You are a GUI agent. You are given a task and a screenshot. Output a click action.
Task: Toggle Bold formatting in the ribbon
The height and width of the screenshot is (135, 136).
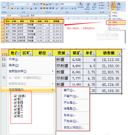point(12,8)
